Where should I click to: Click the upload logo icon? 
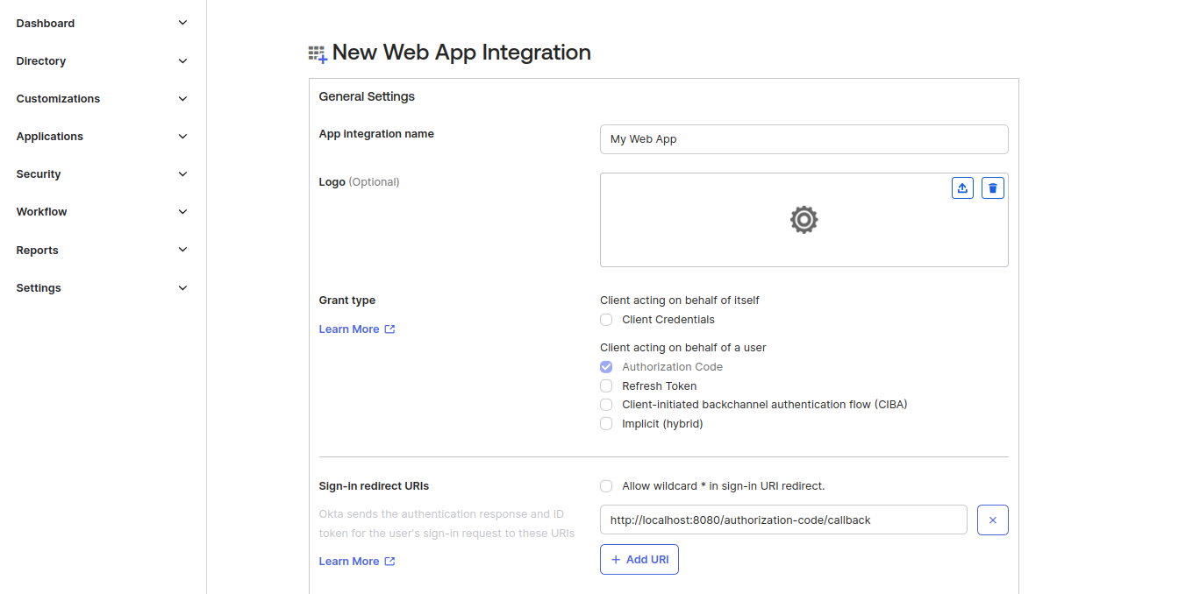click(962, 187)
